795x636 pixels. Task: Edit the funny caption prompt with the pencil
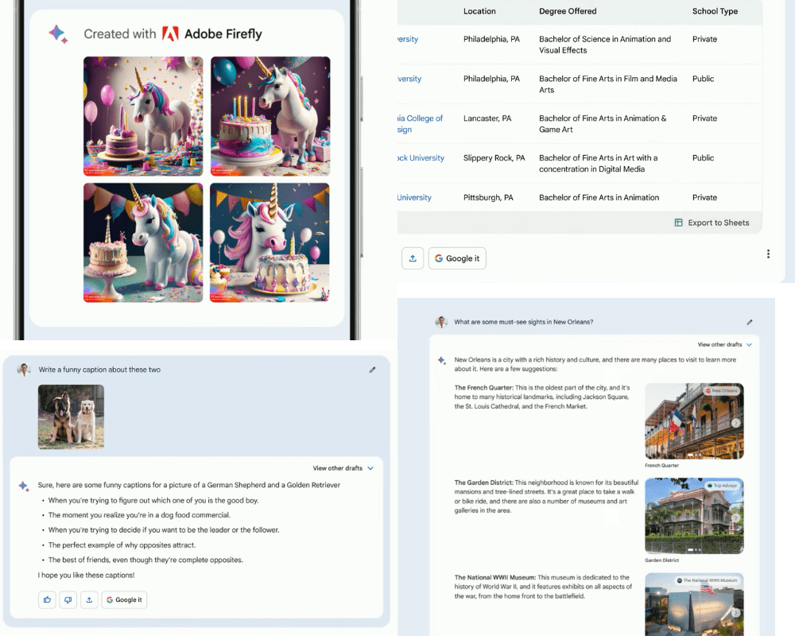point(372,370)
